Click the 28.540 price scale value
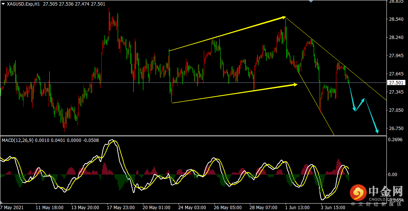The height and width of the screenshot is (211, 408). pyautogui.click(x=396, y=20)
